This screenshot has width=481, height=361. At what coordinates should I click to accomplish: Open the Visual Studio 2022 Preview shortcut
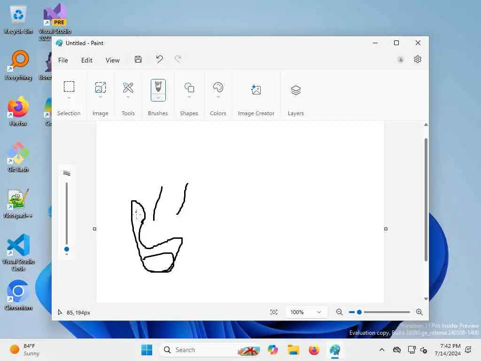coord(54,23)
